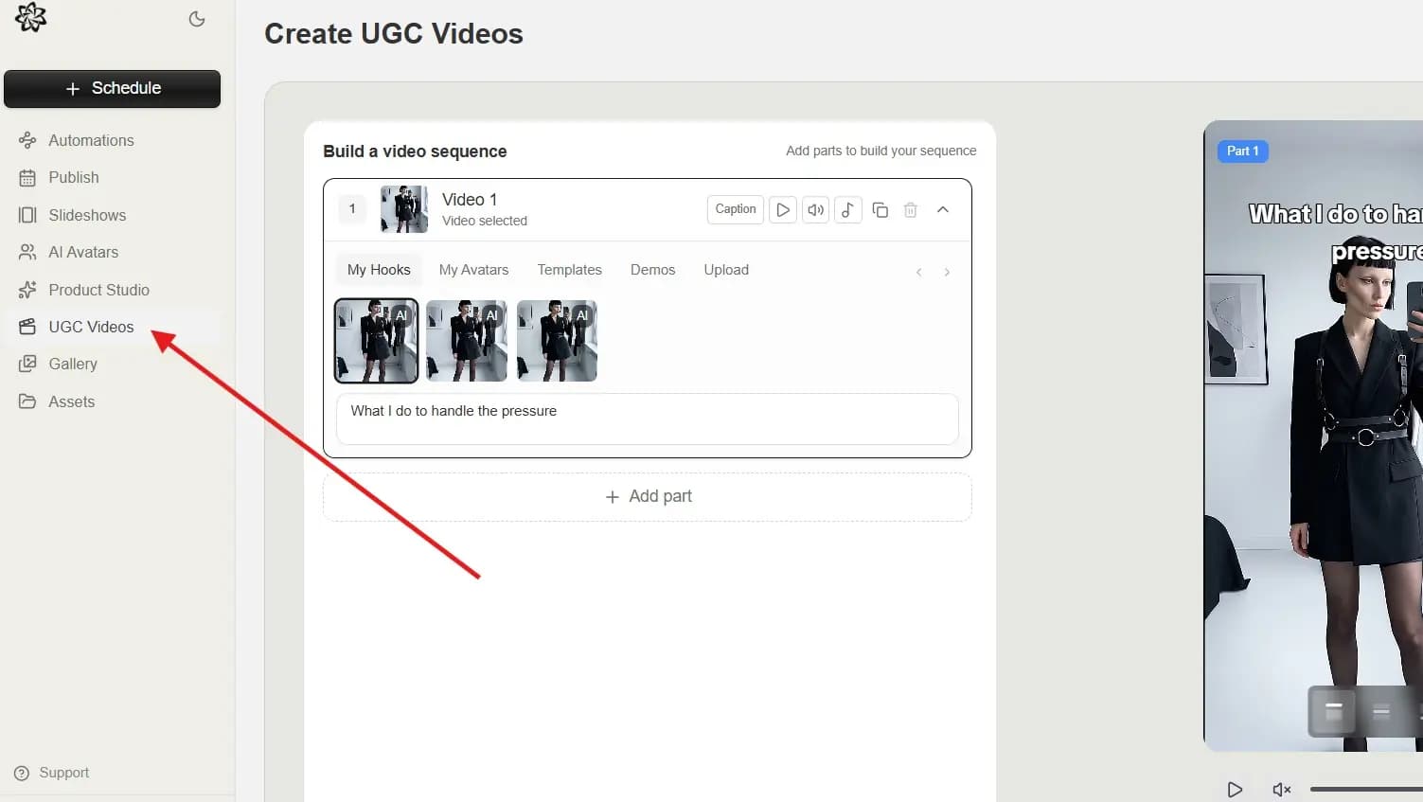Click the speaker voice icon for Video 1
1423x802 pixels.
(x=815, y=210)
